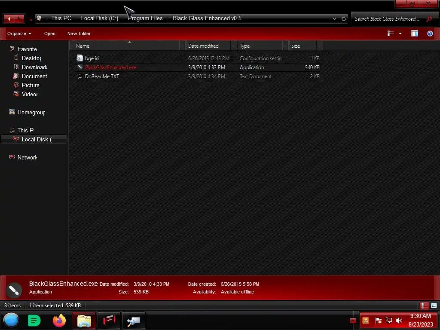Open the Organize menu
The height and width of the screenshot is (330, 440).
coord(19,34)
